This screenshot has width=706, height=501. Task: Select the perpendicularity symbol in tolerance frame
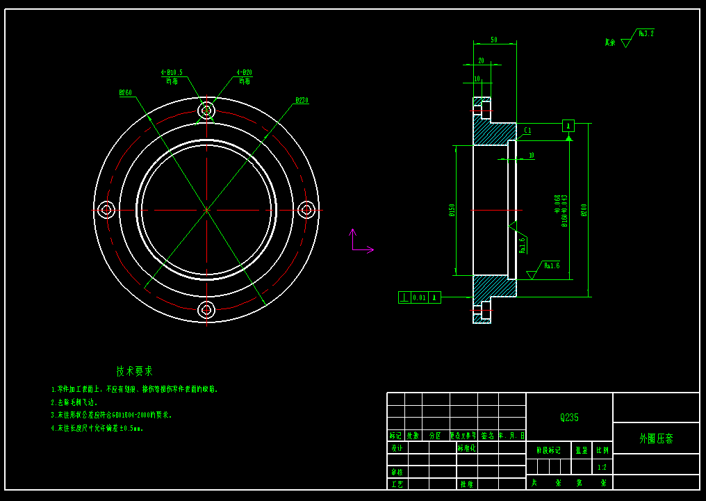point(405,297)
